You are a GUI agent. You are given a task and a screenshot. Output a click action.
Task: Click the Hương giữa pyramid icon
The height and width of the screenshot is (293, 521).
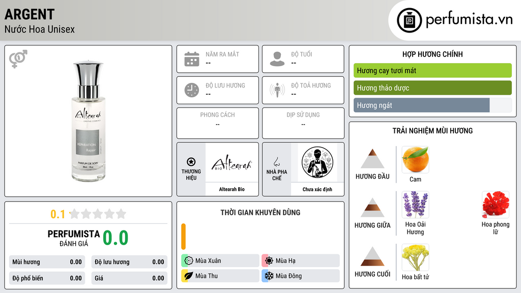[372, 208]
